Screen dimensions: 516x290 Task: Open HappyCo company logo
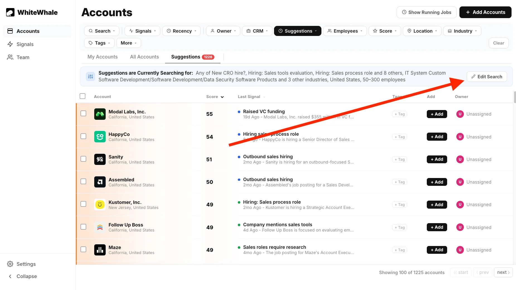click(100, 137)
